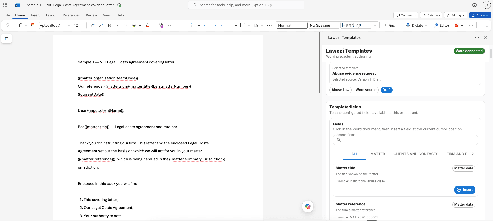Expand the numbering style dropdown

coord(199,25)
